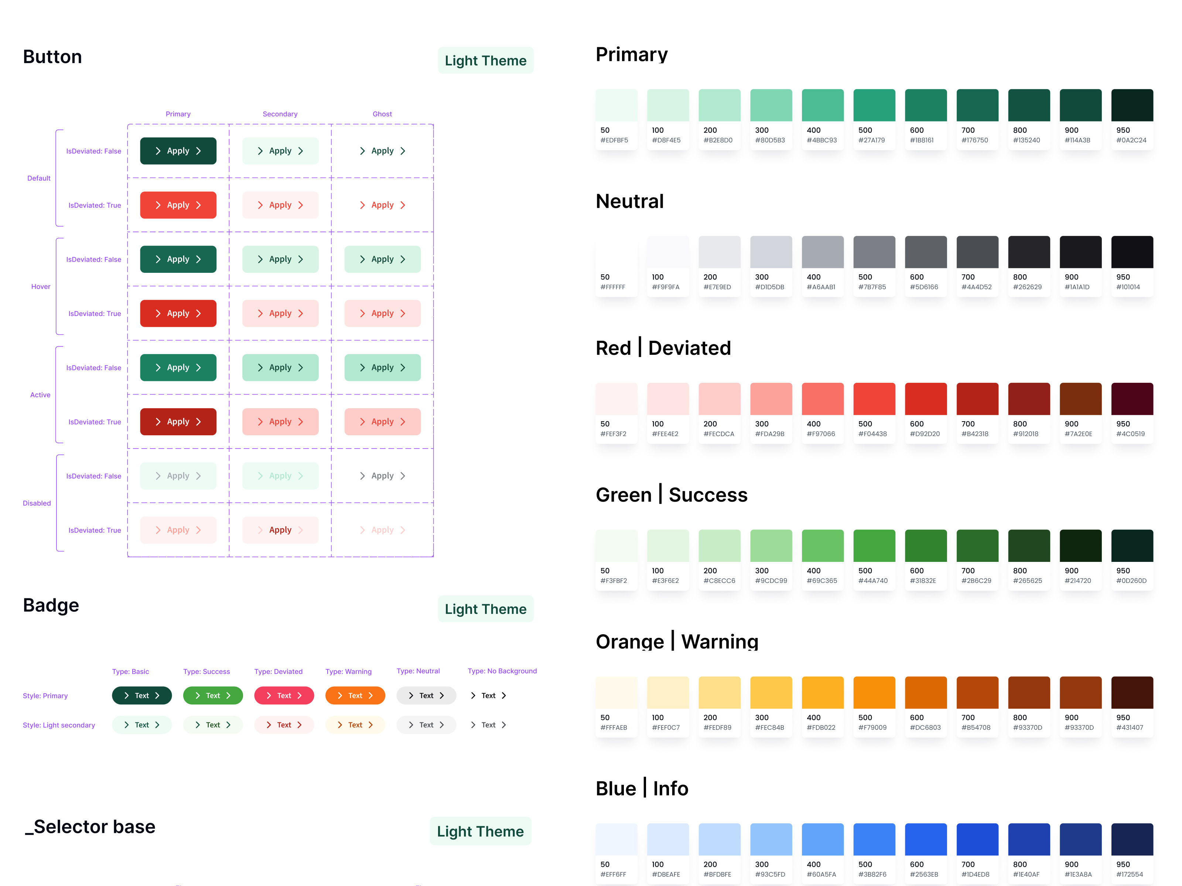The image size is (1182, 886).
Task: Click the trailing chevron in the Ghost Active Apply button
Action: pyautogui.click(x=402, y=367)
